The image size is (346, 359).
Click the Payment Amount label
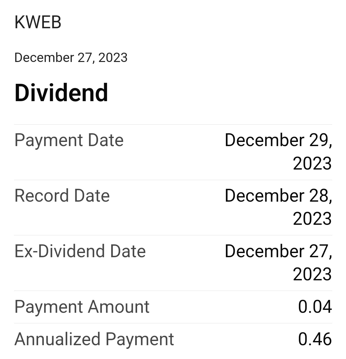click(x=82, y=307)
